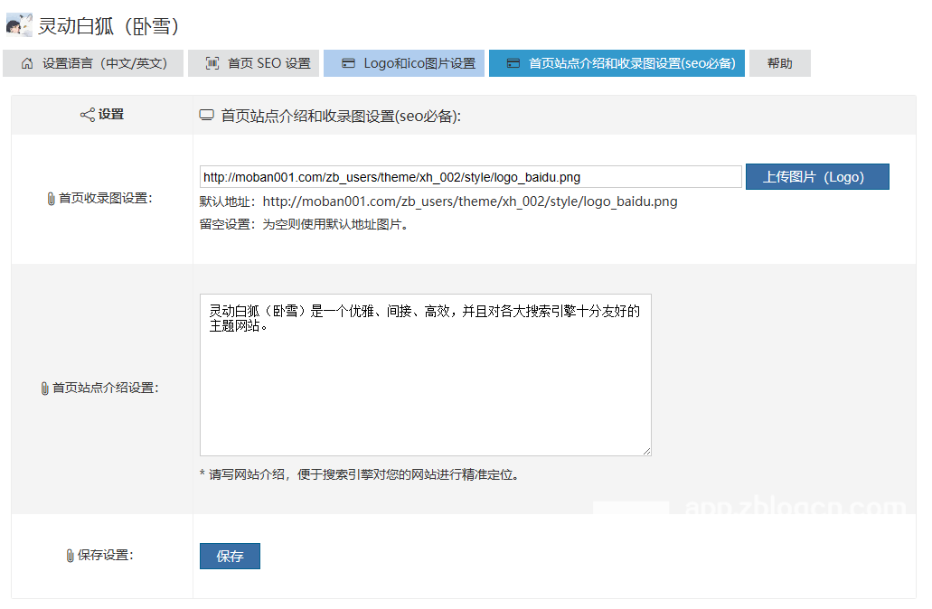Screen dimensions: 932x609
Task: Click the card icon in the Logo和ico图片设置 tab
Action: (x=348, y=64)
